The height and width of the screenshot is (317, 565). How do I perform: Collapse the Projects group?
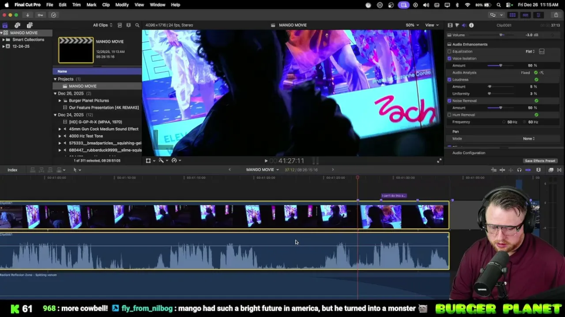(55, 79)
